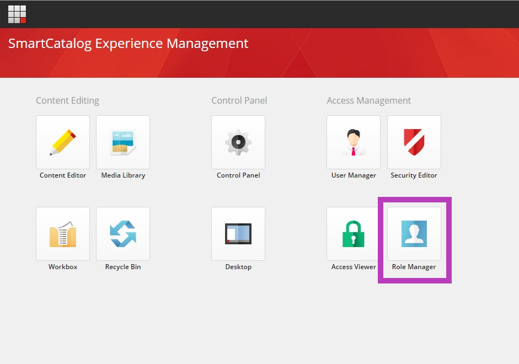Click the Access Viewer label
The height and width of the screenshot is (364, 519).
354,267
